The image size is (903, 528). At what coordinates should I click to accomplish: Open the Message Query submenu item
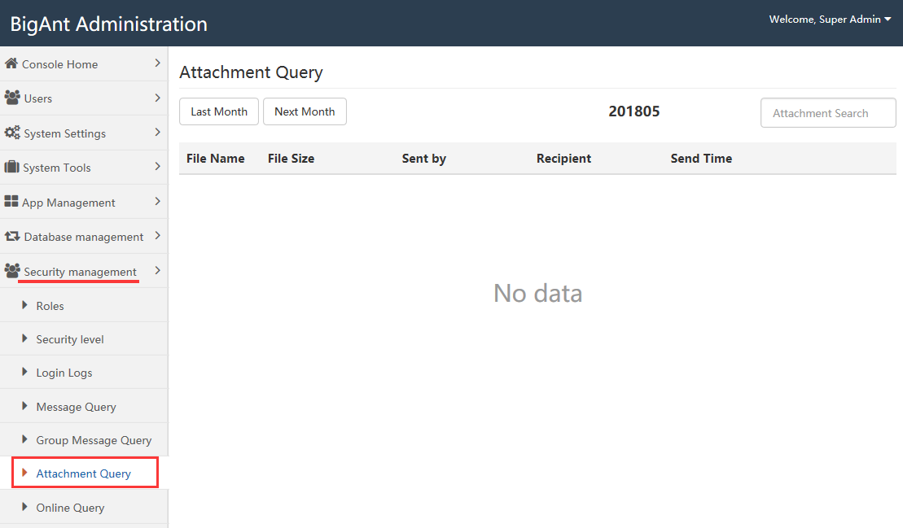point(76,407)
